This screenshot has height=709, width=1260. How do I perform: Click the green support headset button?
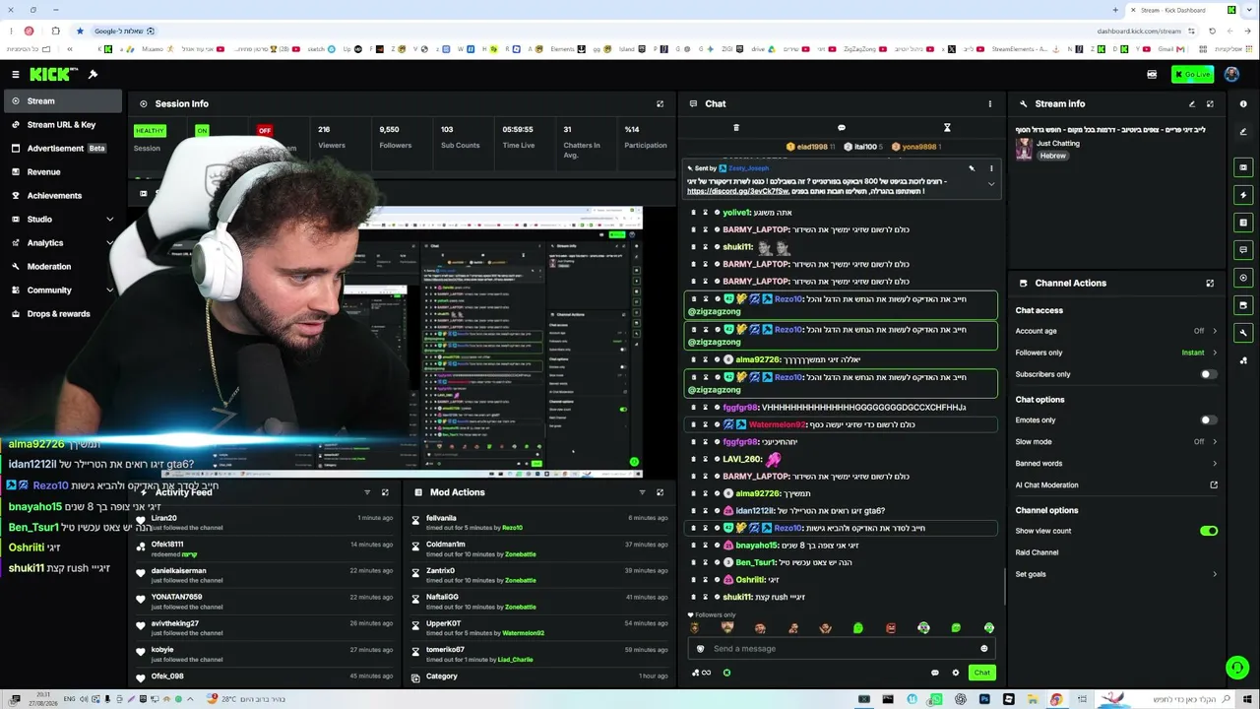[1237, 669]
